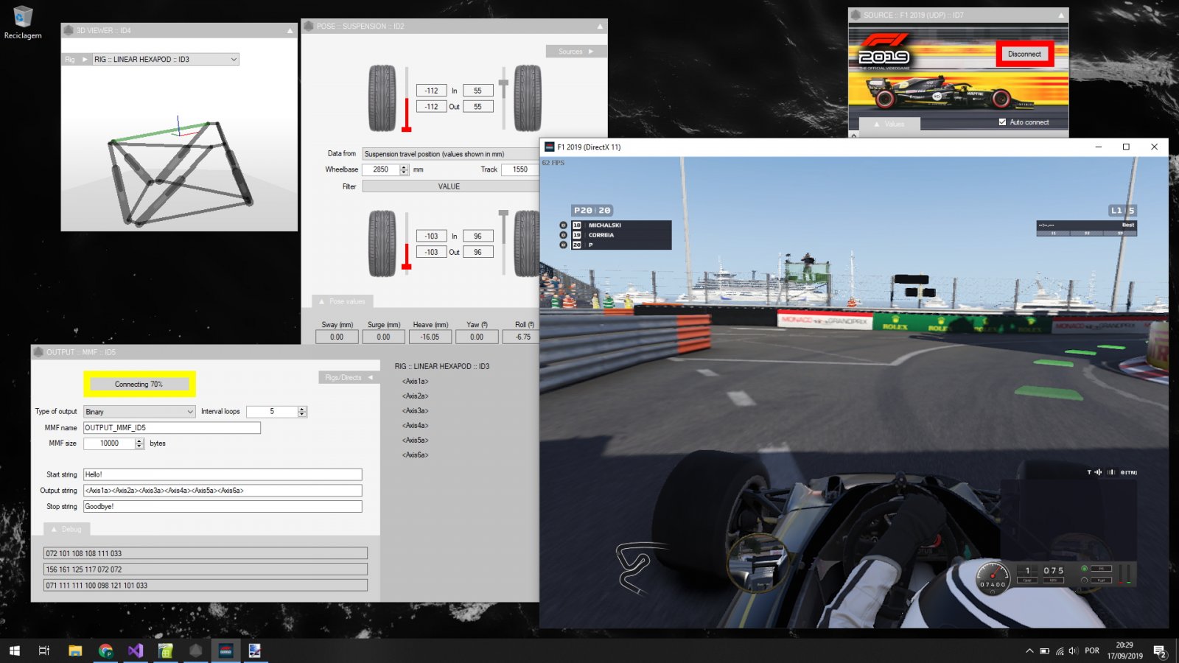Launch Chrome from the taskbar
Image resolution: width=1179 pixels, height=663 pixels.
pos(105,650)
